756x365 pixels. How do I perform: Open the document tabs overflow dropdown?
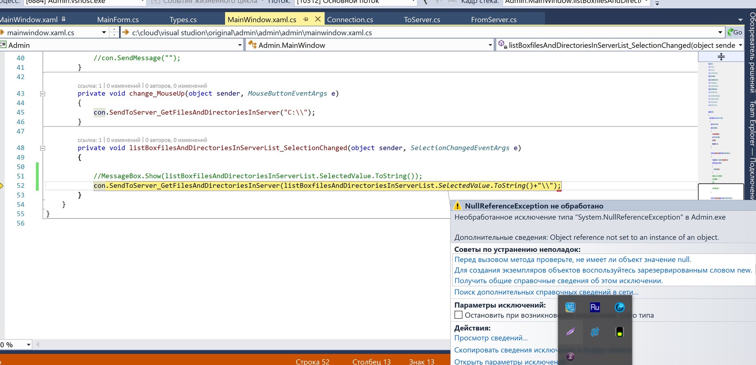(740, 20)
